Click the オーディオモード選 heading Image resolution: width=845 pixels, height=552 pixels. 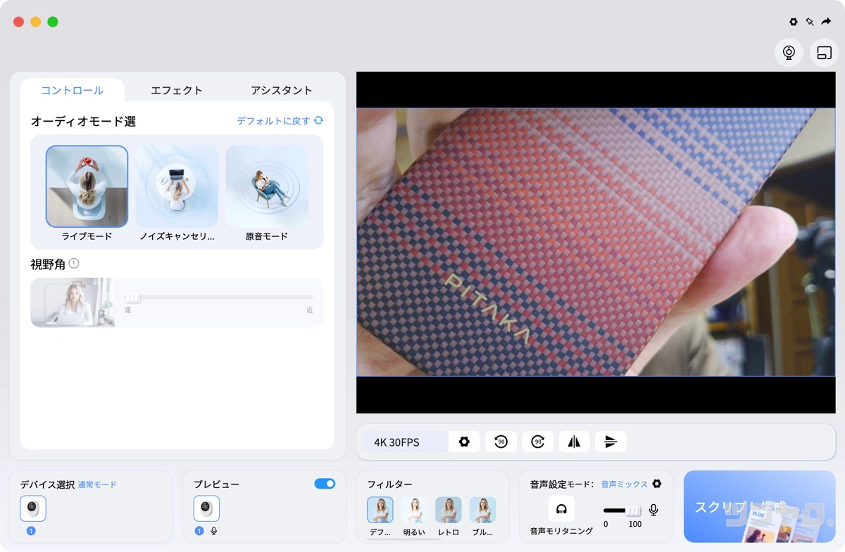[x=83, y=122]
